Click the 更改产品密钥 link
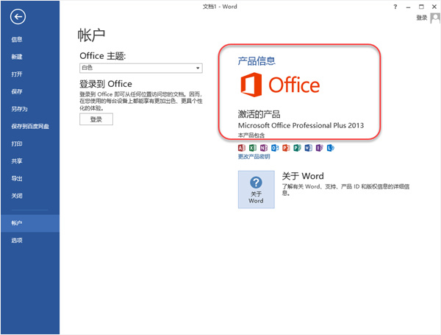The width and height of the screenshot is (441, 335). [254, 157]
